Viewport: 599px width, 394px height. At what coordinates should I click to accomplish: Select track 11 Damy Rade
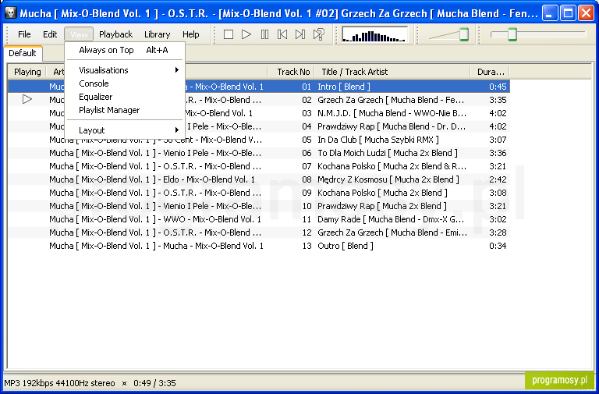259,219
